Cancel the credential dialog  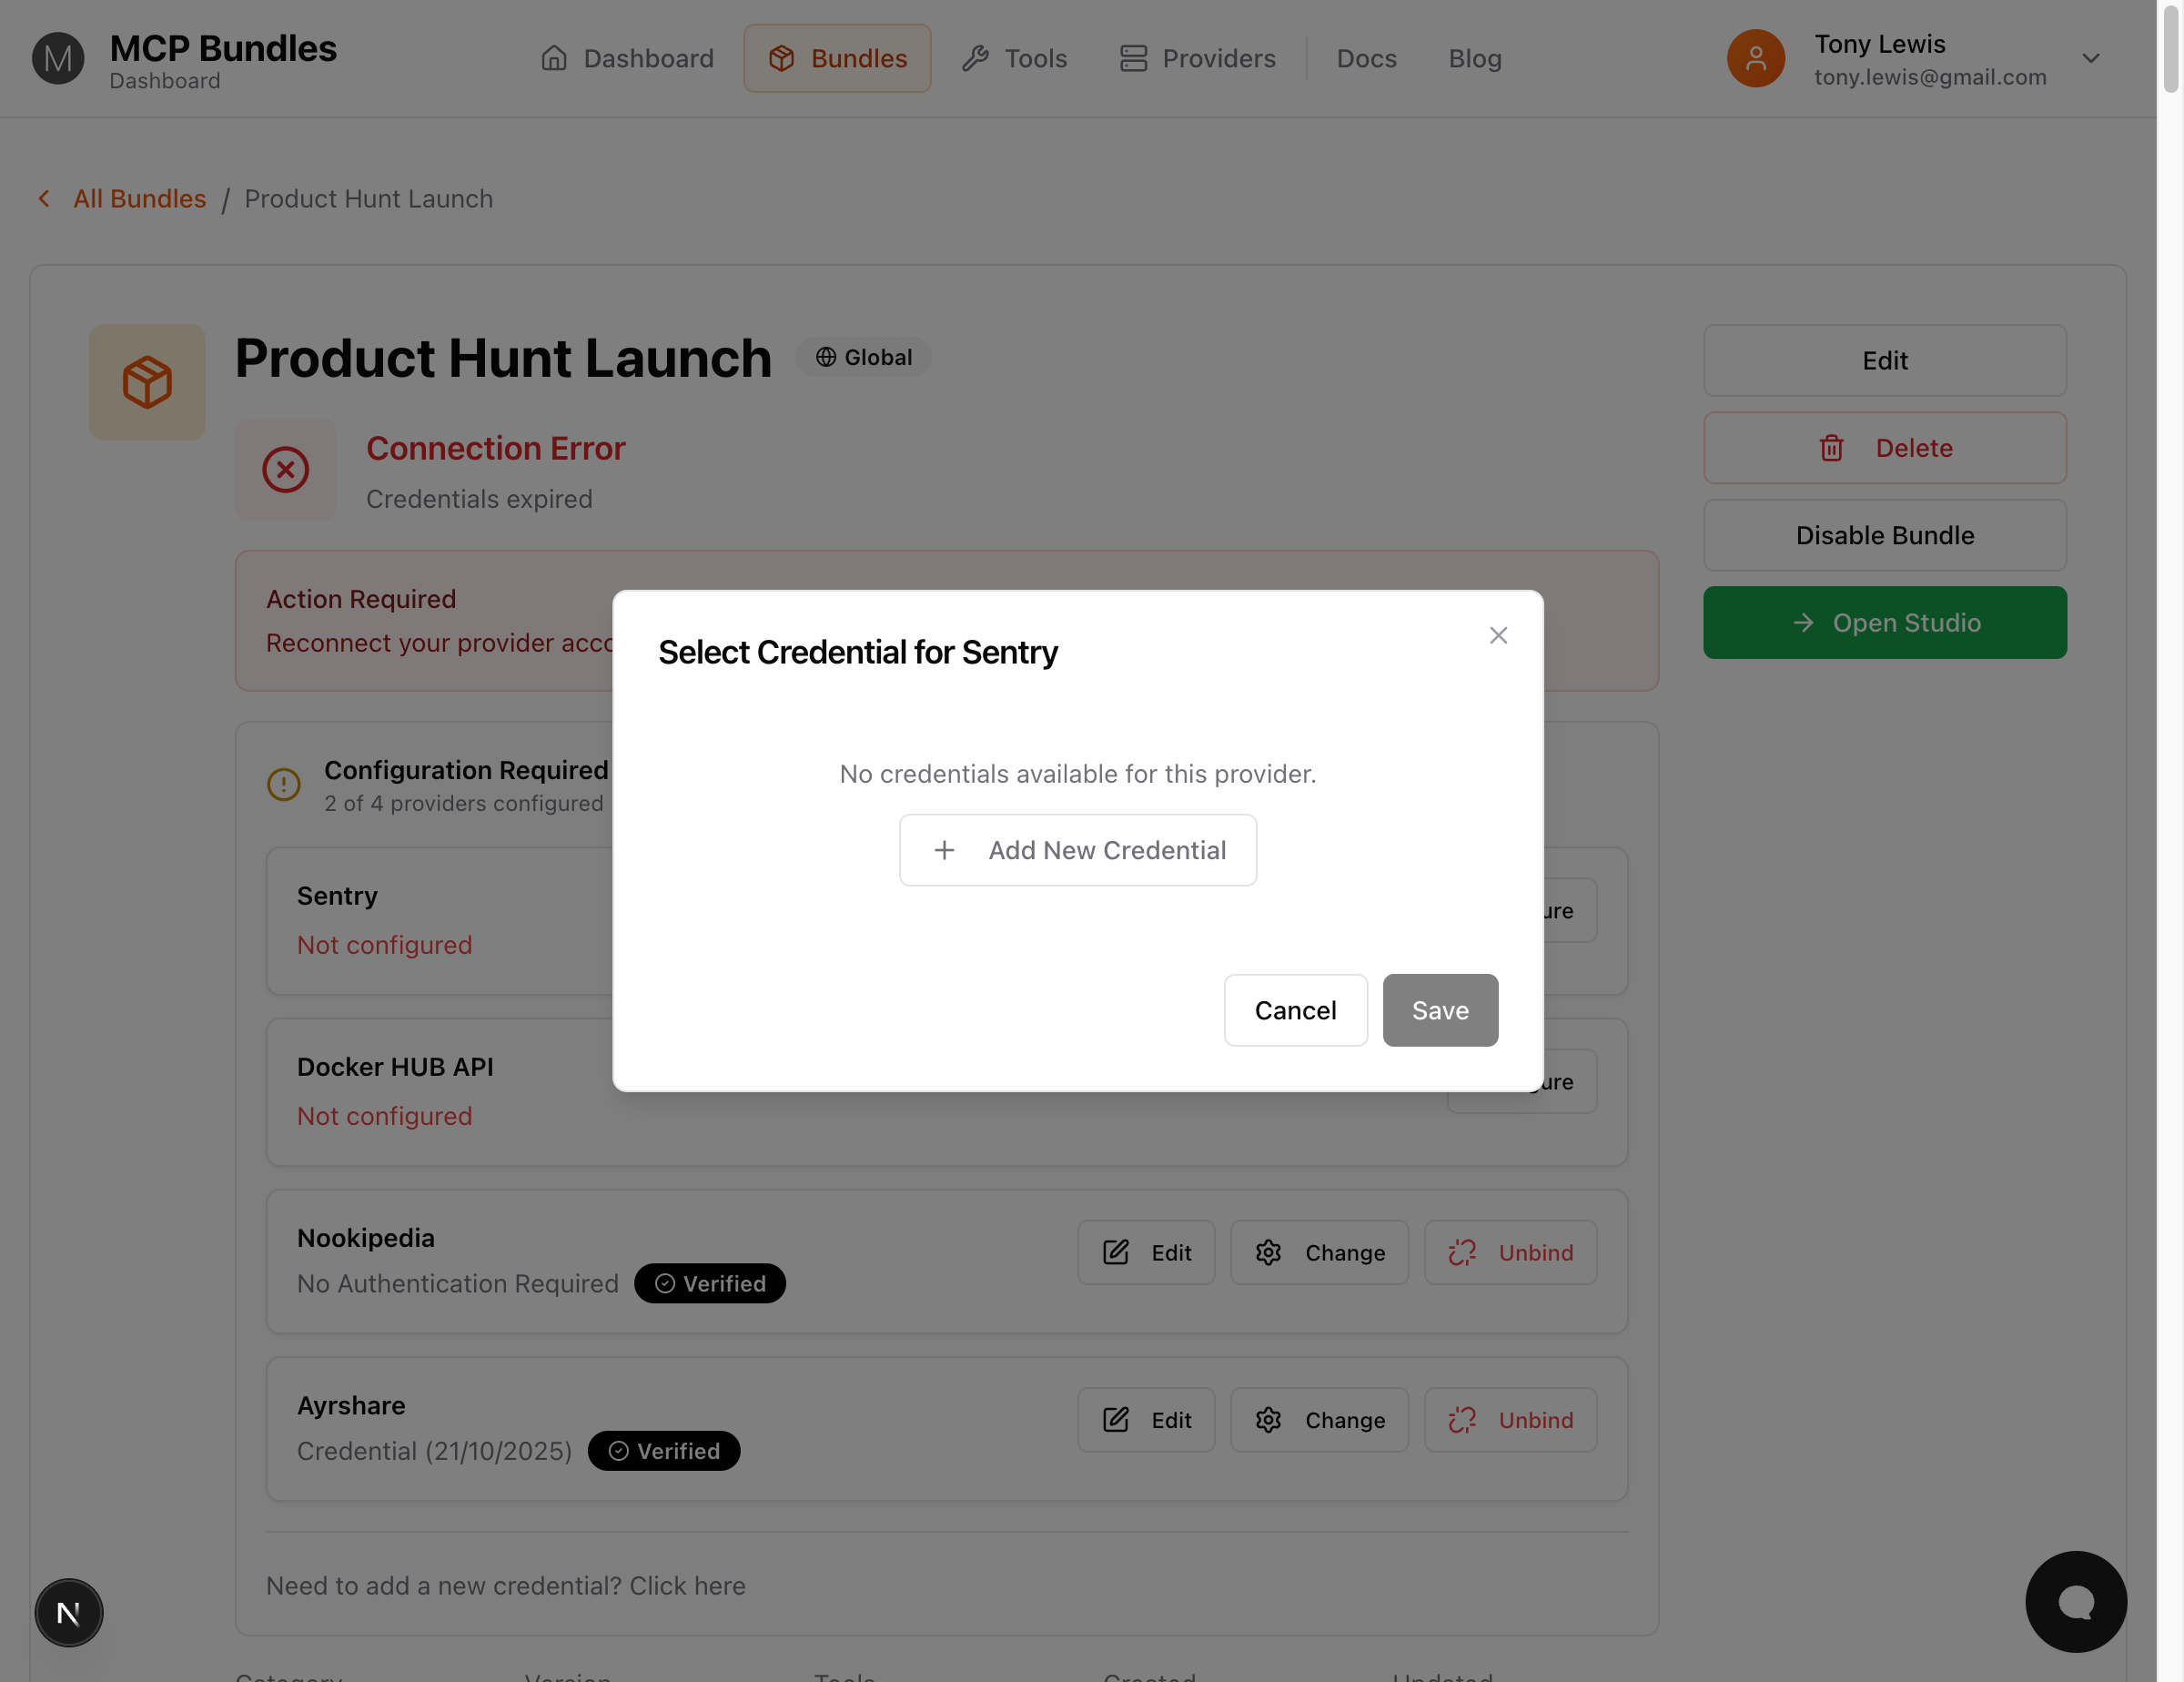1295,1010
